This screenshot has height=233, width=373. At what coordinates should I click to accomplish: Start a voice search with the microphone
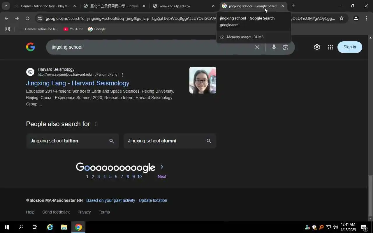click(274, 47)
